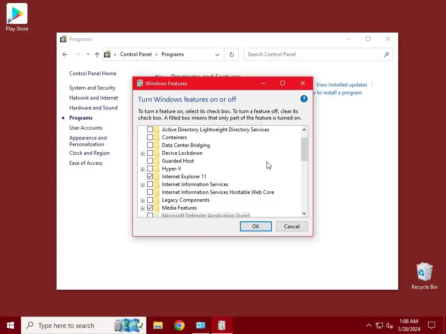This screenshot has height=334, width=446.
Task: Switch to Control Panel taskbar window
Action: pos(200,325)
